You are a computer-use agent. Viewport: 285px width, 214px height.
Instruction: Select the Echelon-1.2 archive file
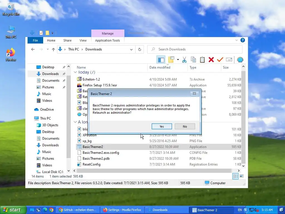pos(159,79)
